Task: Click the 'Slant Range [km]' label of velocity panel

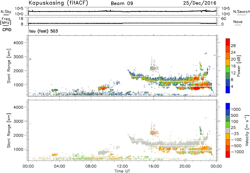Action: (x=9, y=131)
